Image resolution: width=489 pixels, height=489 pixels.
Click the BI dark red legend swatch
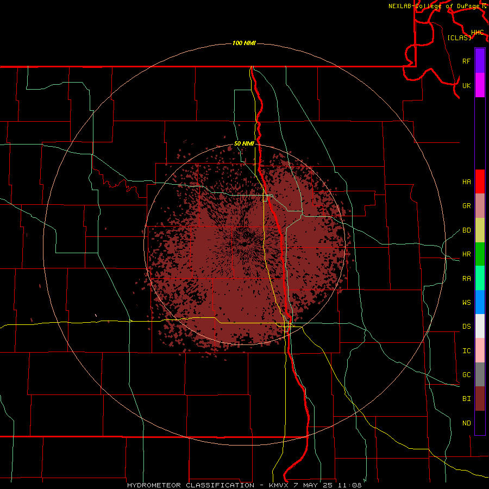tap(480, 399)
